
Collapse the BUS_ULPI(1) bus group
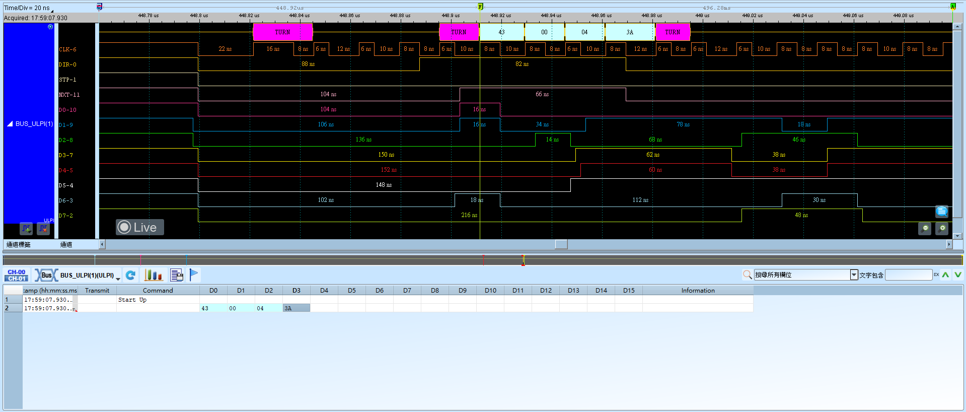pyautogui.click(x=10, y=124)
